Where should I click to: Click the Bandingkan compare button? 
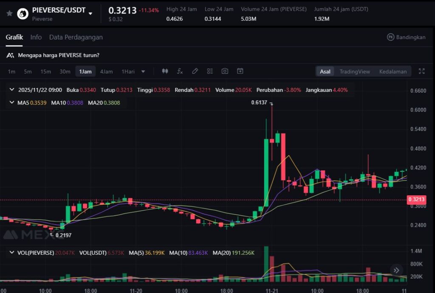406,37
